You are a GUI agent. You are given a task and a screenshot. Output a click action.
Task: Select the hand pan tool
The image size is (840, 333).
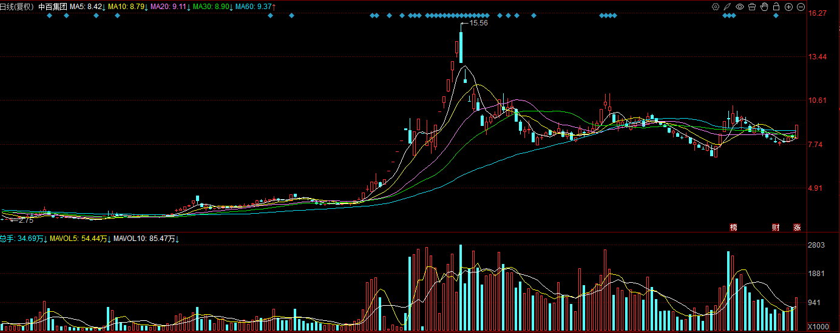coord(764,7)
